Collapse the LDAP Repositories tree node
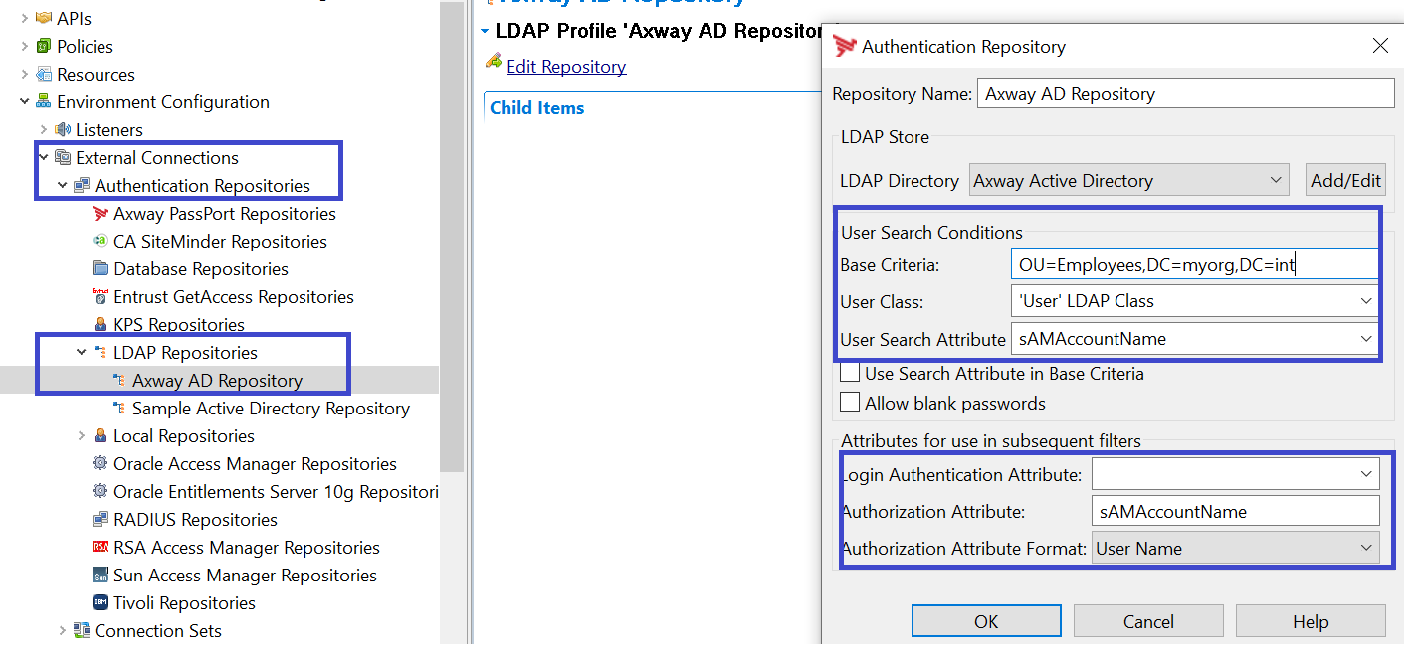This screenshot has height=660, width=1421. click(x=82, y=353)
